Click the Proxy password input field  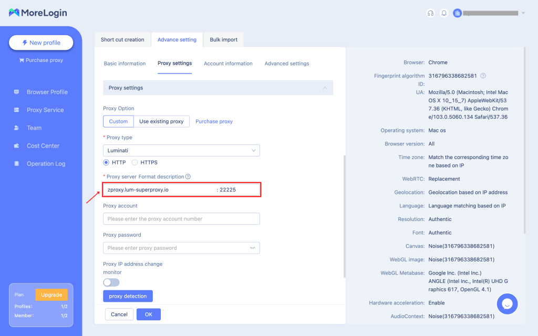[x=181, y=248]
